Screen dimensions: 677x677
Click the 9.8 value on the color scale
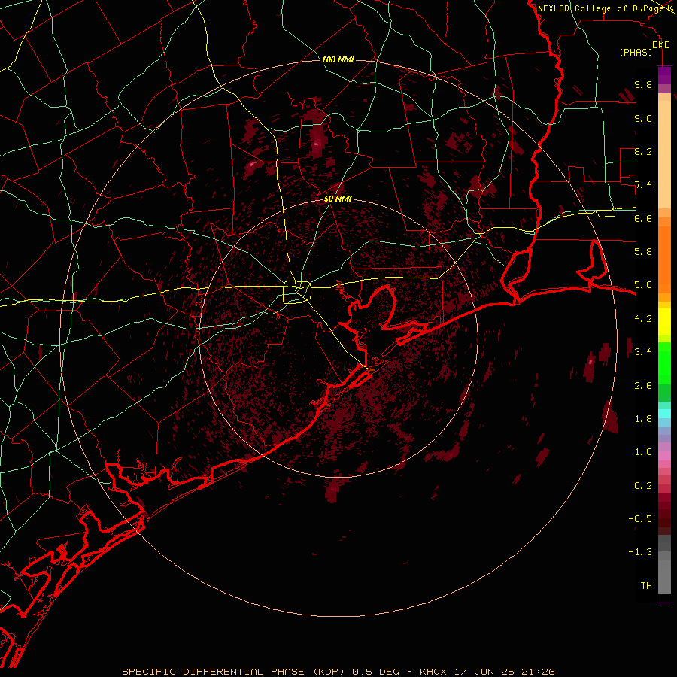[x=643, y=84]
